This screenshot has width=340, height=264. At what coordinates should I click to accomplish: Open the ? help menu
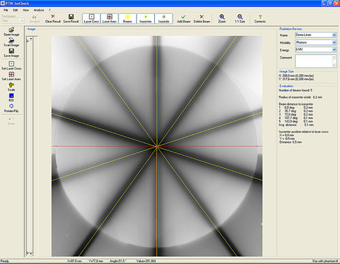pyautogui.click(x=50, y=10)
